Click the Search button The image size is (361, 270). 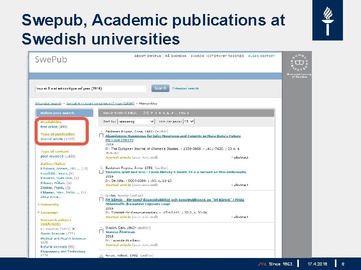click(x=160, y=88)
